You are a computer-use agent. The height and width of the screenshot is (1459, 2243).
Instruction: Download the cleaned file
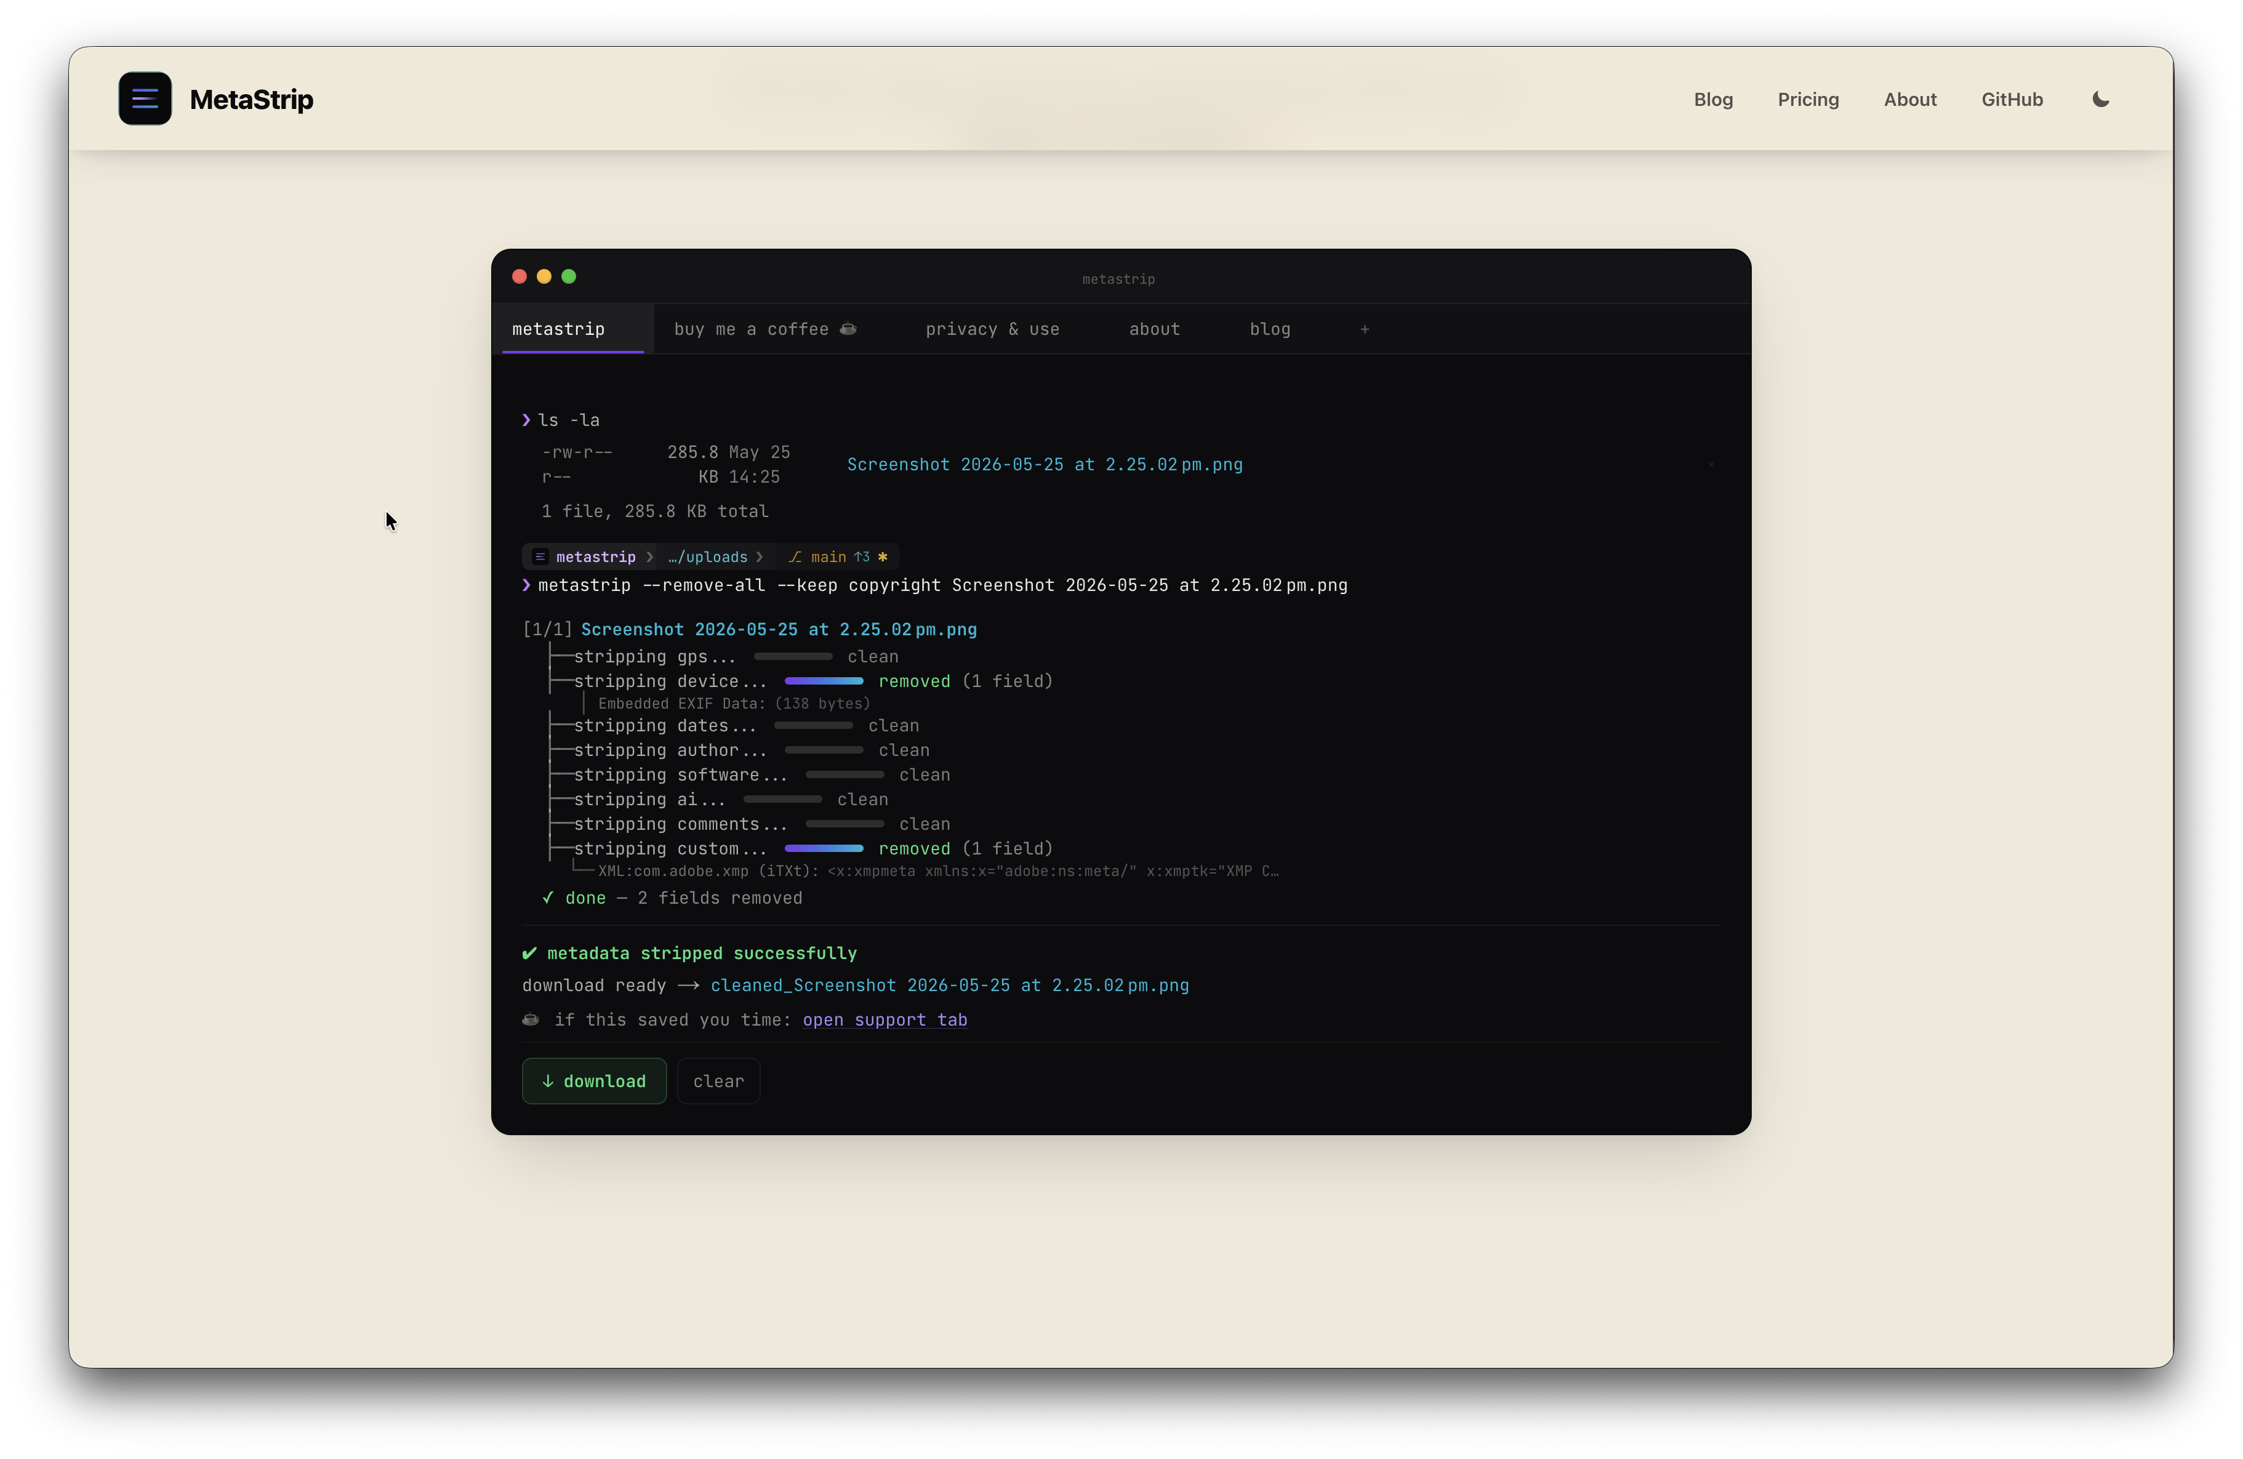pos(595,1081)
